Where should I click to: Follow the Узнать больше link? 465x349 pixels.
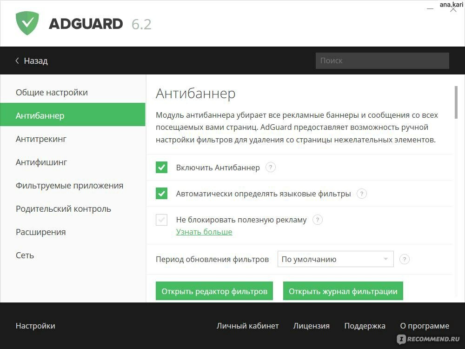point(204,232)
